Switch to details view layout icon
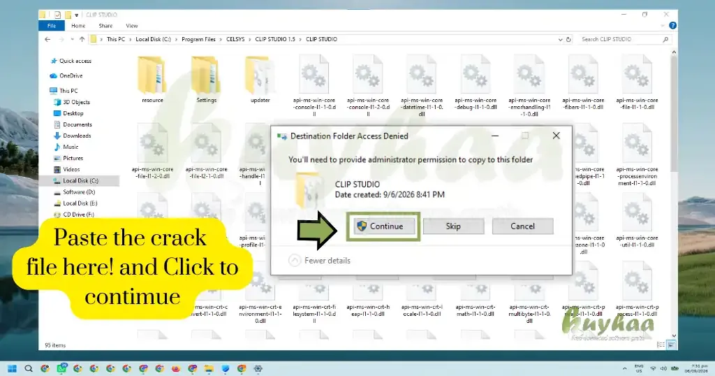Screen dimensions: 715x376 (x=661, y=345)
